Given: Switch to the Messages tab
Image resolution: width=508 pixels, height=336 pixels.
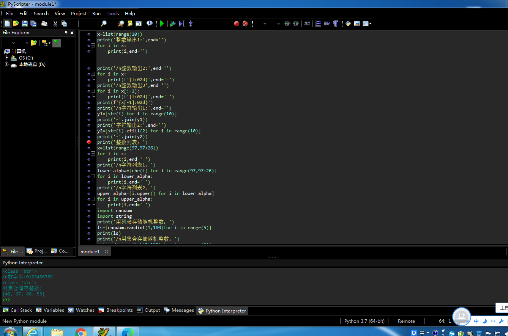Looking at the screenshot, I should pos(179,310).
